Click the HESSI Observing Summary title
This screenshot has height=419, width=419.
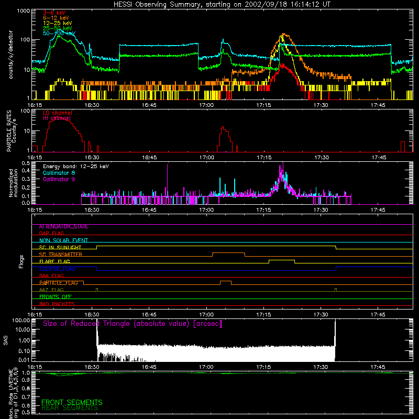(222, 4)
